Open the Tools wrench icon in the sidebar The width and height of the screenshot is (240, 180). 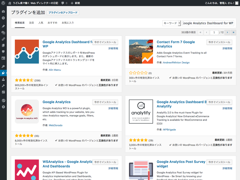pyautogui.click(x=3, y=86)
